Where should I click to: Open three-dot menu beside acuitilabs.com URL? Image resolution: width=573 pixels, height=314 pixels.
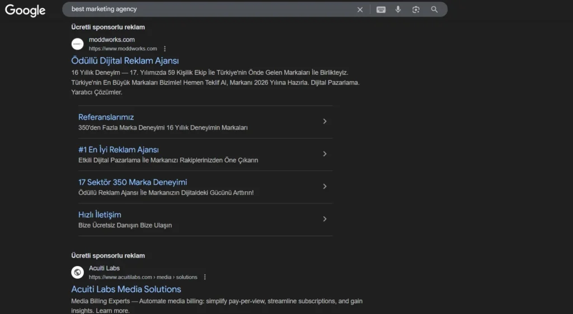click(x=205, y=277)
